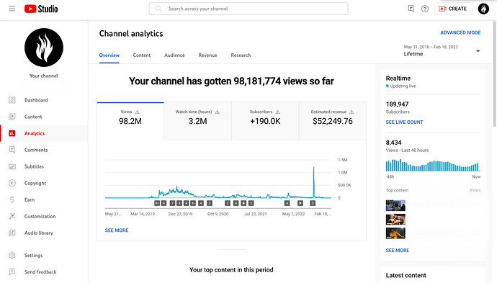Click the Dashboard sidebar icon
Screen dimensions: 497x283
[x=12, y=100]
